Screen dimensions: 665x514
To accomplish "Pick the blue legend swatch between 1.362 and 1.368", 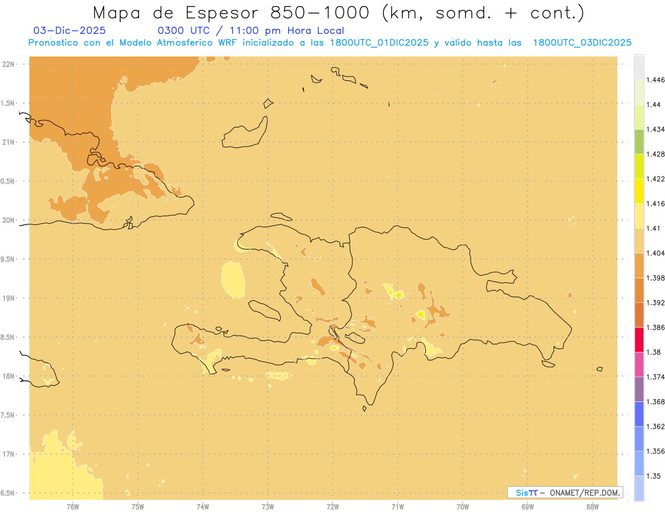I will pos(639,414).
